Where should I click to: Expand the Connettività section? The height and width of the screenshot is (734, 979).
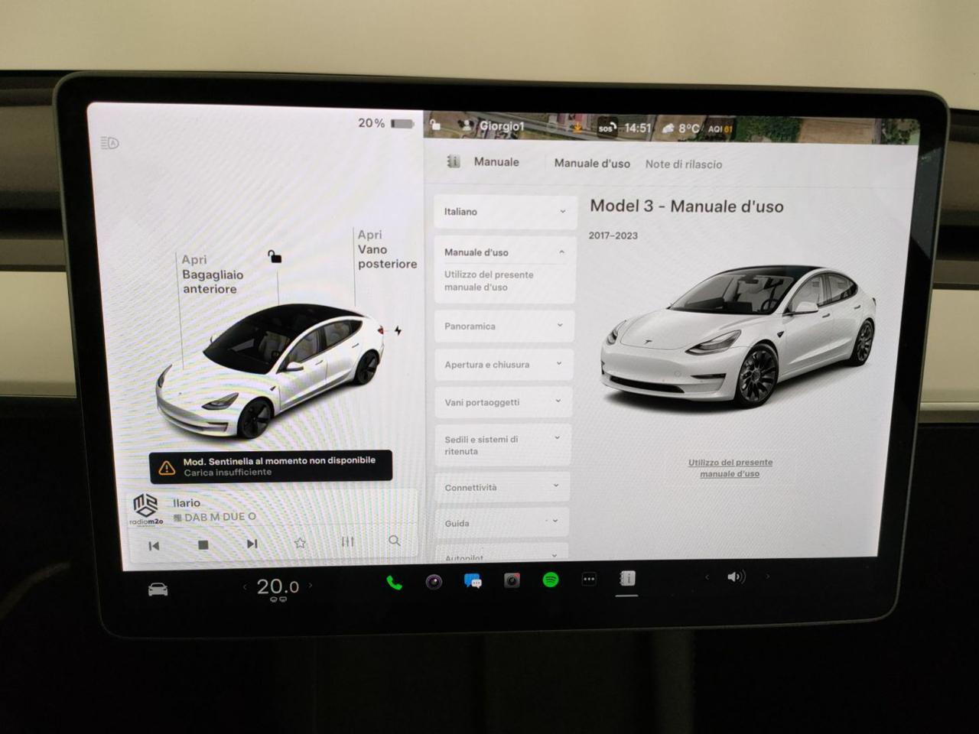coord(502,486)
